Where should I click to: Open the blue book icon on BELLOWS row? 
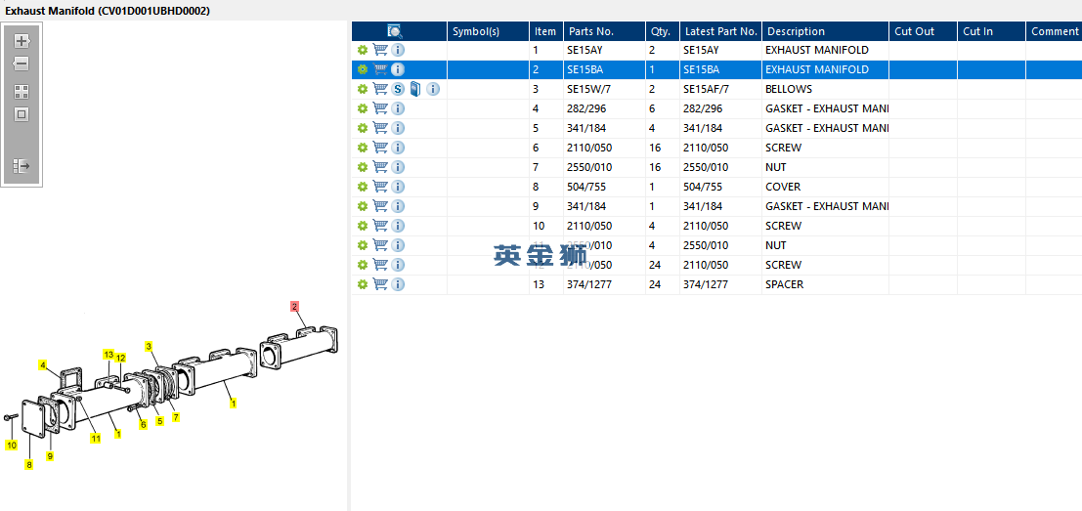pyautogui.click(x=414, y=89)
